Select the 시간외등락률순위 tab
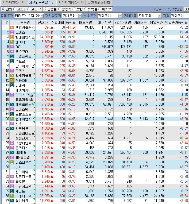This screenshot has width=189, height=204. pyautogui.click(x=41, y=3)
